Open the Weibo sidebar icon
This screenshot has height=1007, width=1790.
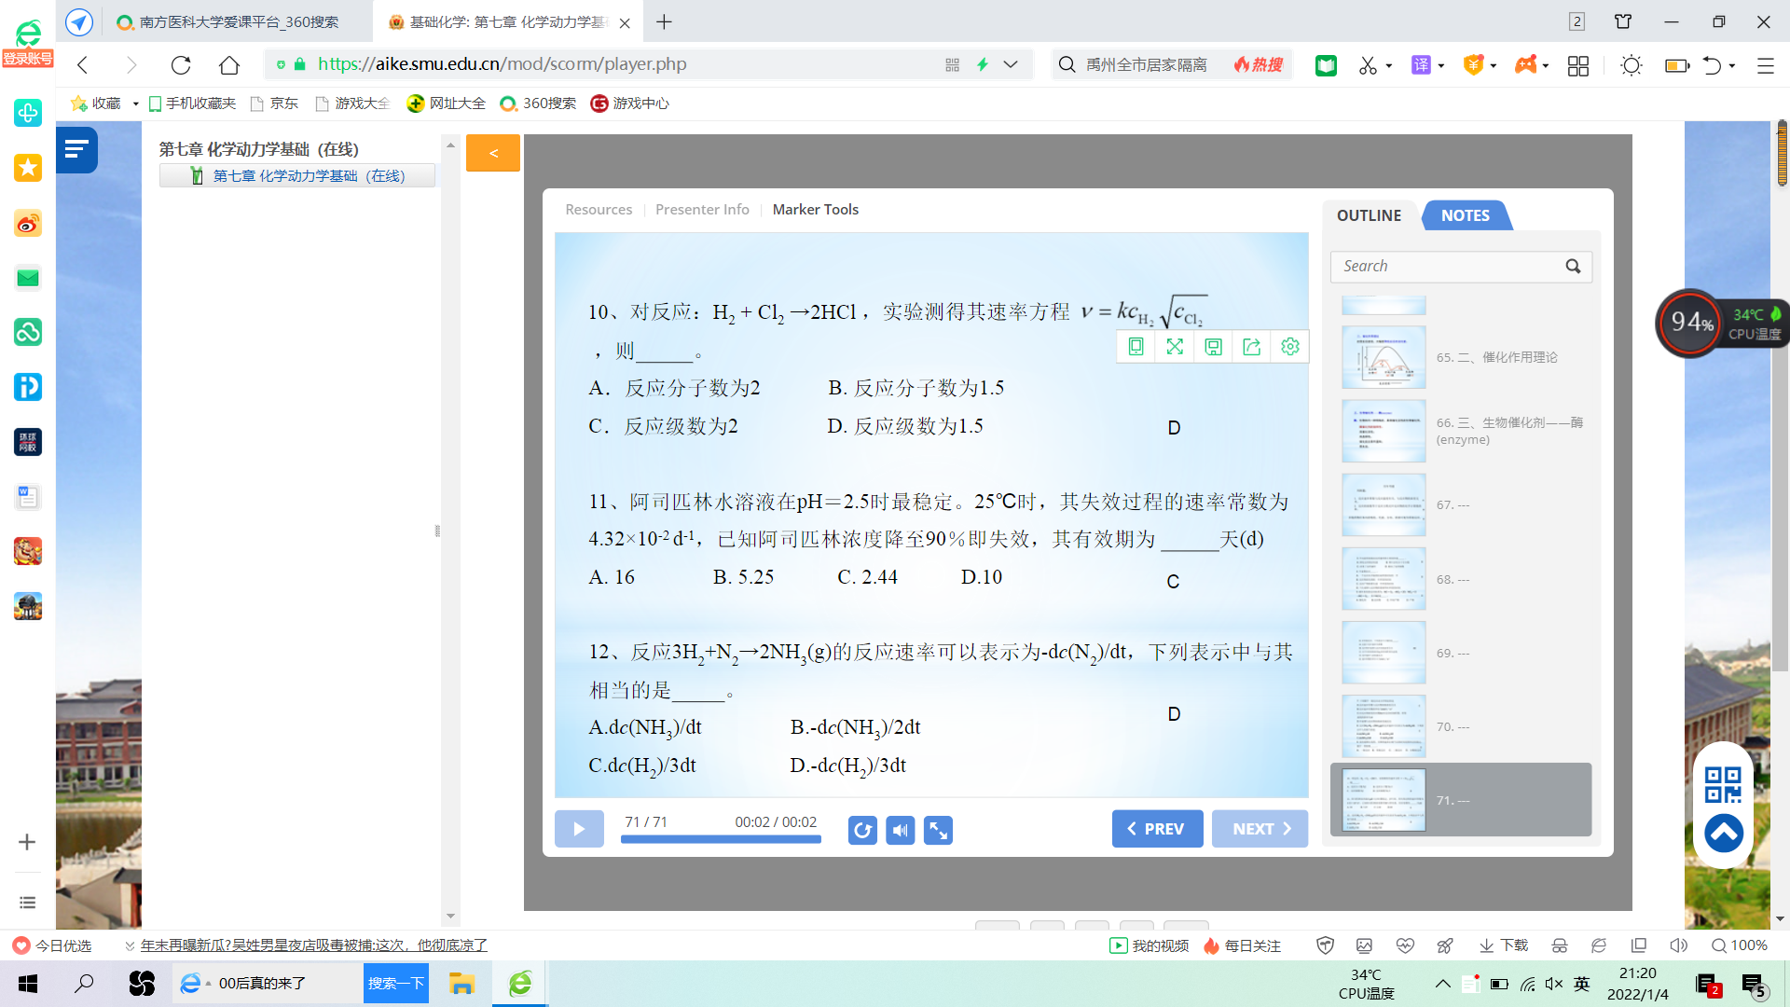click(x=28, y=224)
